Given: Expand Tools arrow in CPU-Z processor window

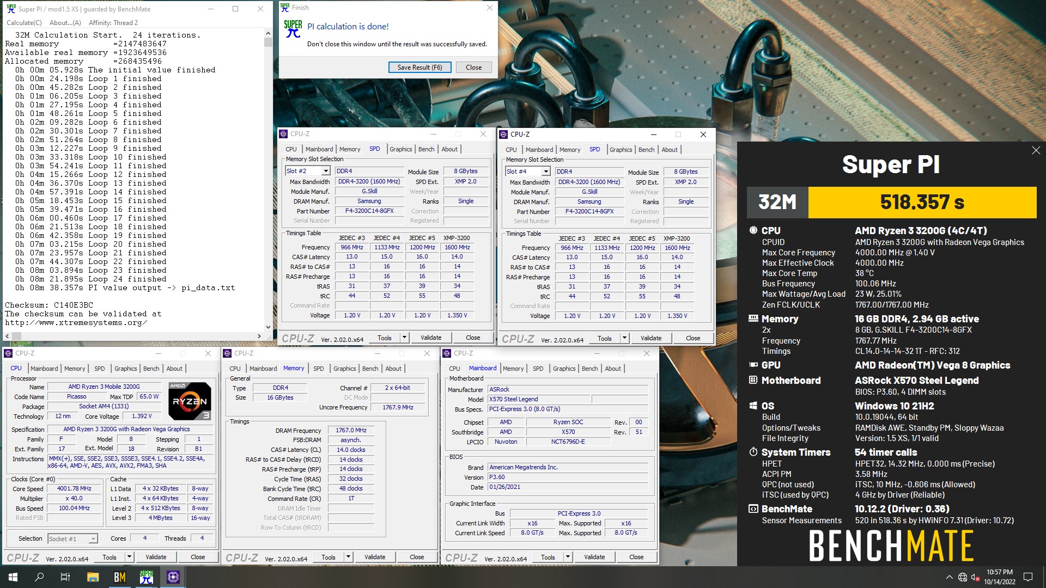Looking at the screenshot, I should coord(129,557).
